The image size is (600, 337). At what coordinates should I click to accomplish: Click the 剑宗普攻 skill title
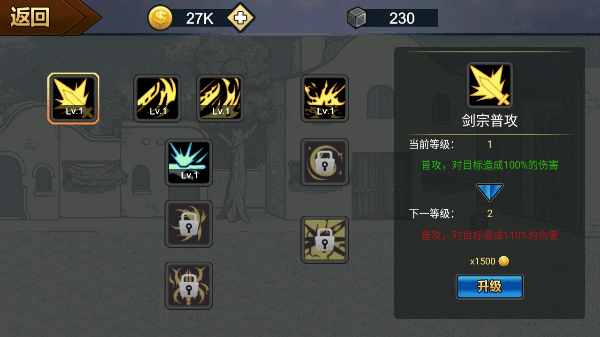click(x=490, y=121)
